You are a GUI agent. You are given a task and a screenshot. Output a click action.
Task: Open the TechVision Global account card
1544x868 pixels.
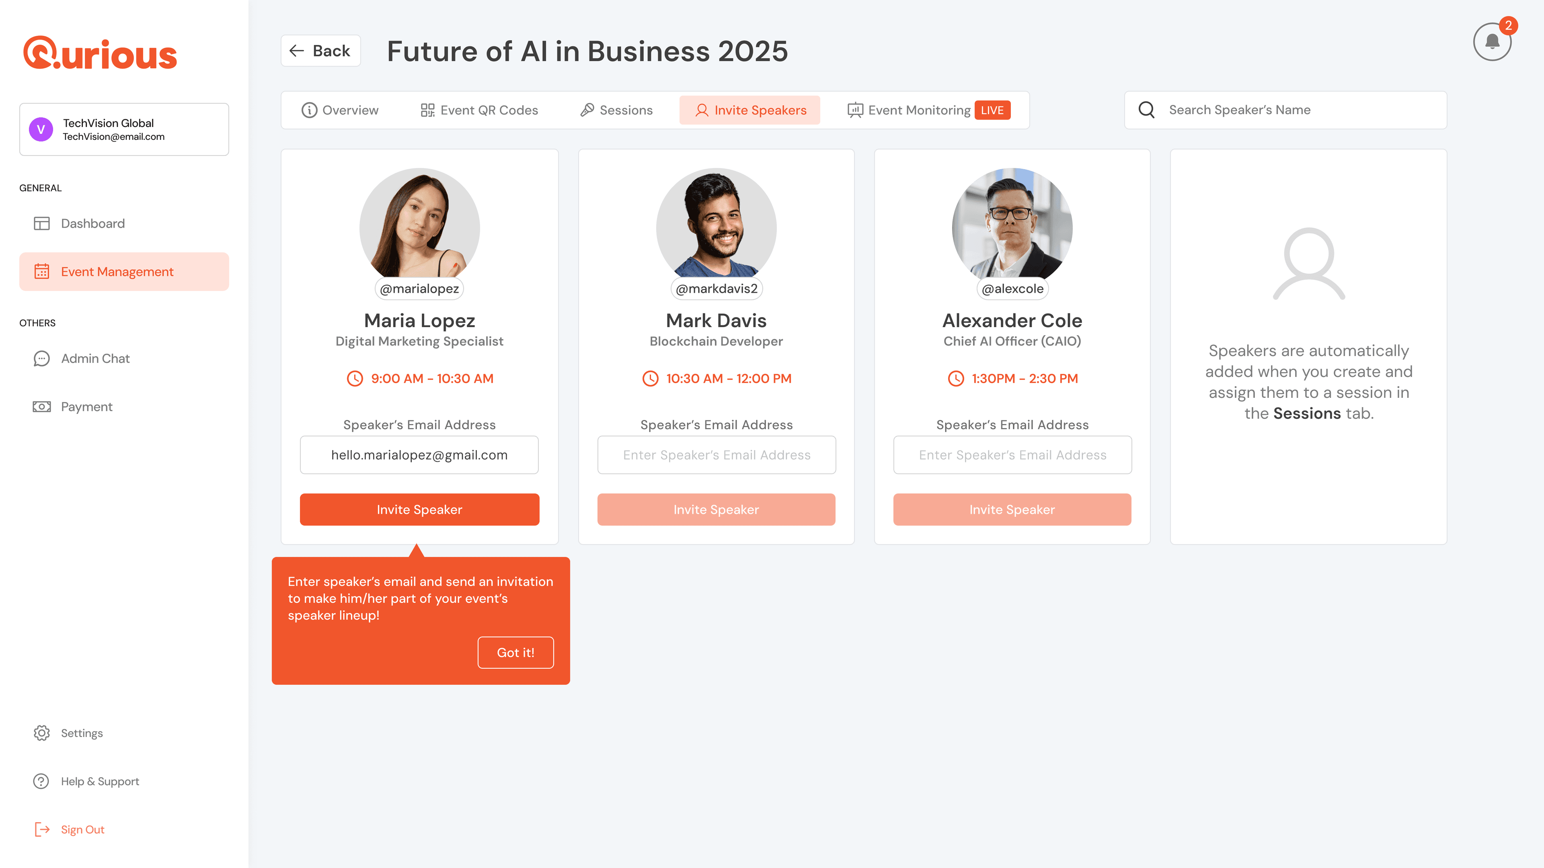click(124, 129)
